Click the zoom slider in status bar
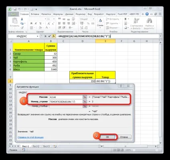 point(146,150)
